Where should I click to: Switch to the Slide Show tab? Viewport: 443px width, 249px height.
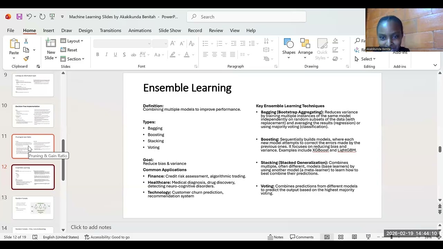tap(170, 30)
